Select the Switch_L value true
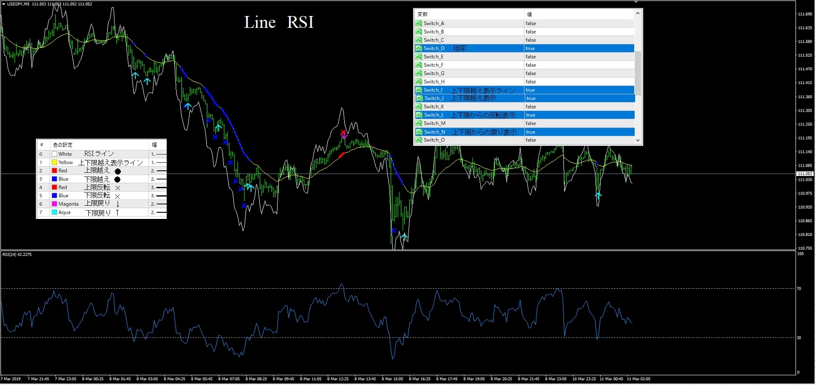The width and height of the screenshot is (816, 385). (530, 115)
